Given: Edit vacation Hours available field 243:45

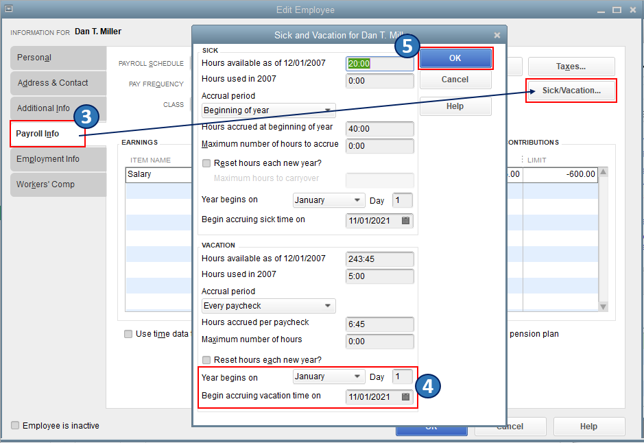Looking at the screenshot, I should [380, 259].
